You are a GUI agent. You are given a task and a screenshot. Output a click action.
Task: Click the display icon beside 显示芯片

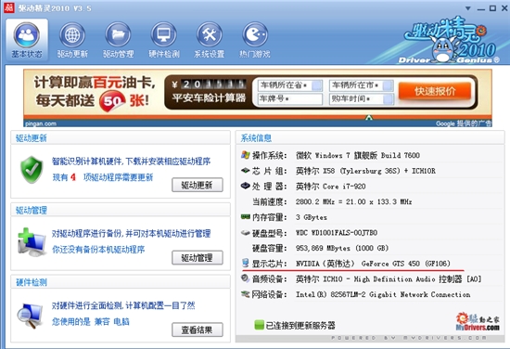[245, 263]
